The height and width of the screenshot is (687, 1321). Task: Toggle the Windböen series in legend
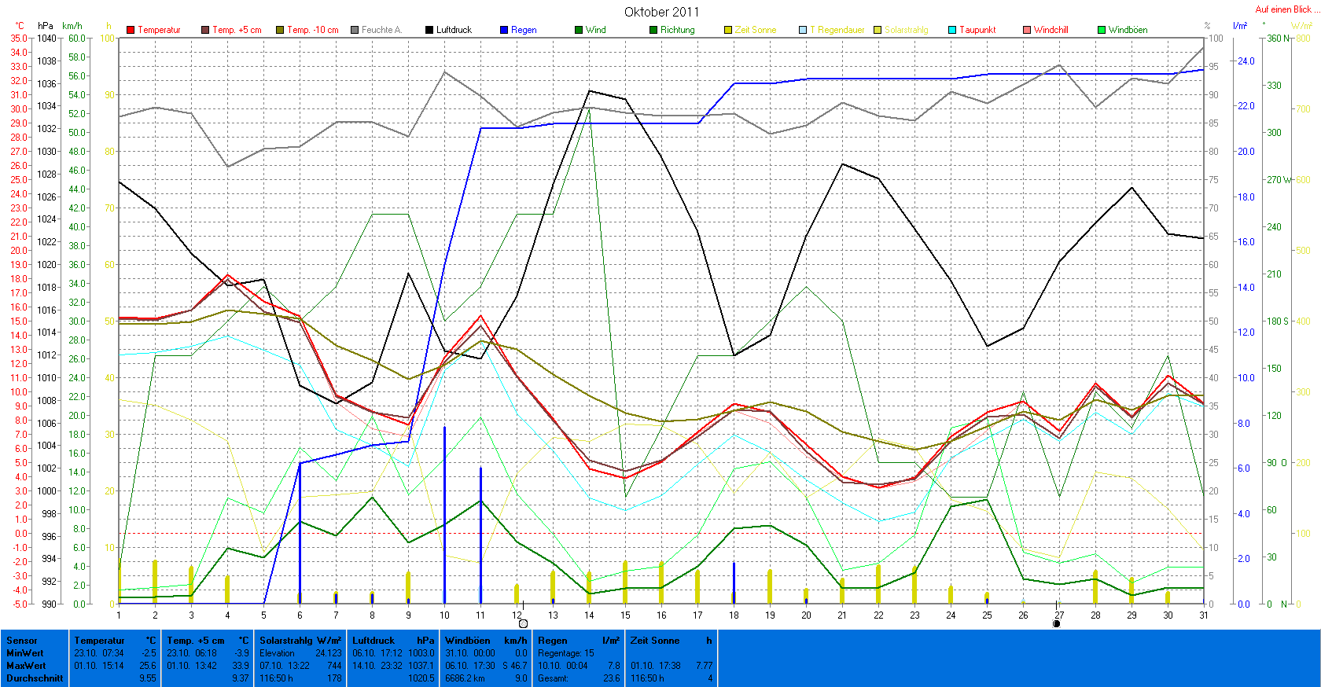pyautogui.click(x=1127, y=30)
